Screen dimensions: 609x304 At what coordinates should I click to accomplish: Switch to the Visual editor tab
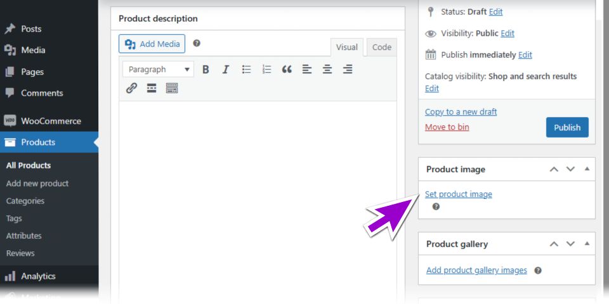[346, 47]
